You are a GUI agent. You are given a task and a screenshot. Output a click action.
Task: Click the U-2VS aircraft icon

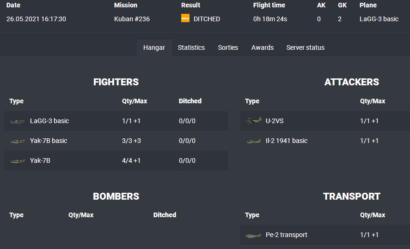pos(253,121)
